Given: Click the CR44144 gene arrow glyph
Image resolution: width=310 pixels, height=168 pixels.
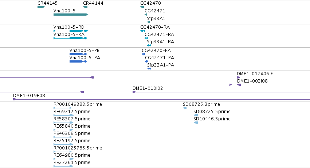Looking at the screenshot, I should point(85,7).
